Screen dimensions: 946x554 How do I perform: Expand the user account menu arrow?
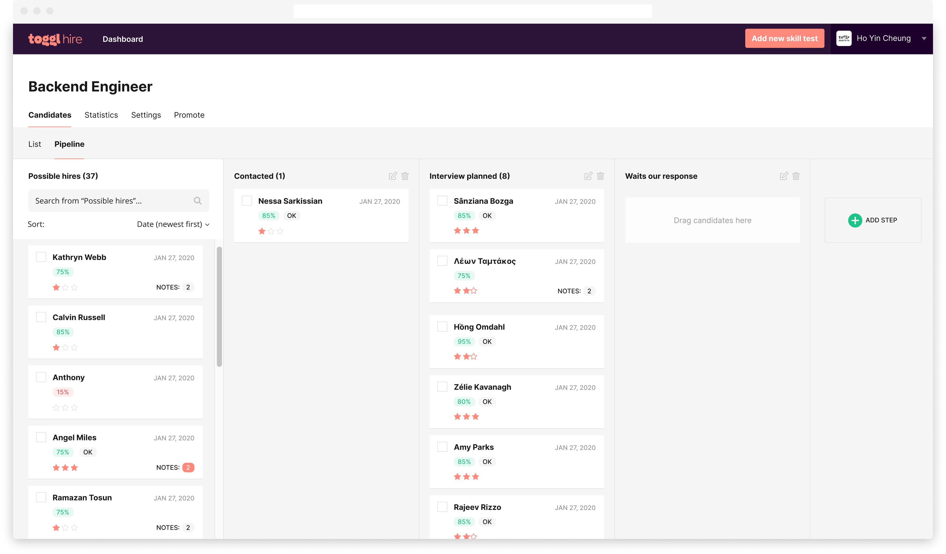click(x=924, y=38)
